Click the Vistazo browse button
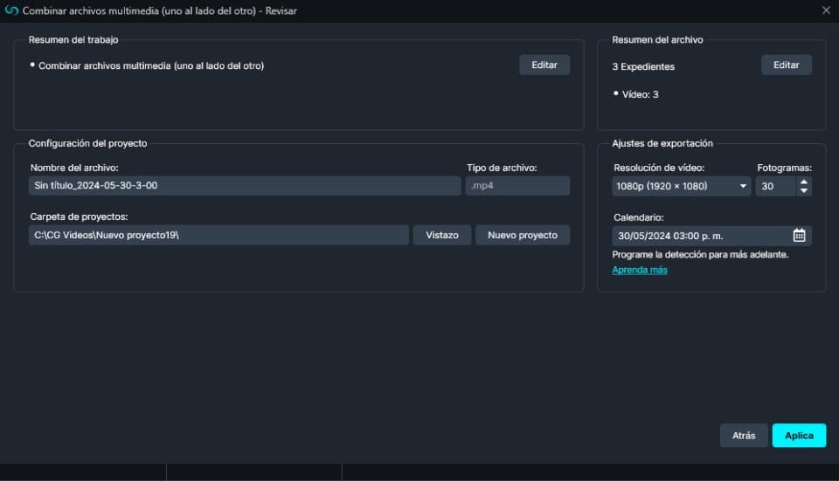839x481 pixels. click(442, 235)
